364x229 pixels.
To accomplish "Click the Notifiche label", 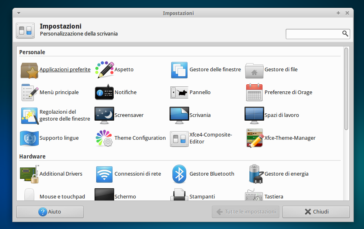I will tap(126, 92).
